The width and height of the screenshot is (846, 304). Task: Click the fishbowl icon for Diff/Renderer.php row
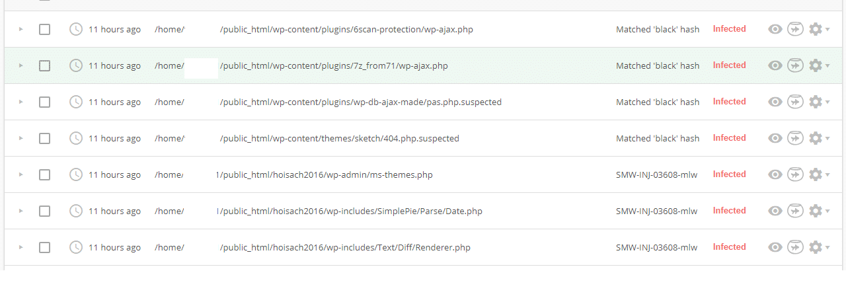pos(795,247)
